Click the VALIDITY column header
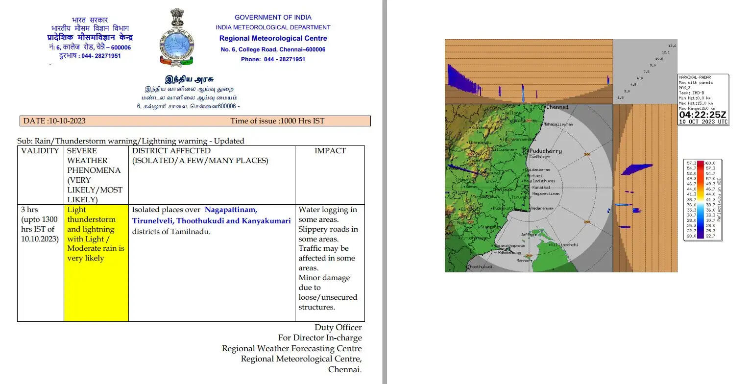This screenshot has width=749, height=384. coord(40,151)
